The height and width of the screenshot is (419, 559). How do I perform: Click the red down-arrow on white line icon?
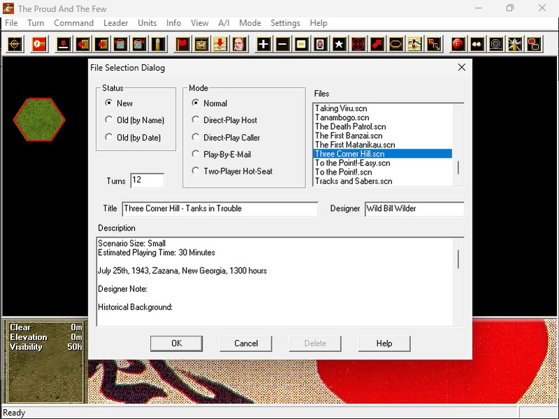pos(64,44)
